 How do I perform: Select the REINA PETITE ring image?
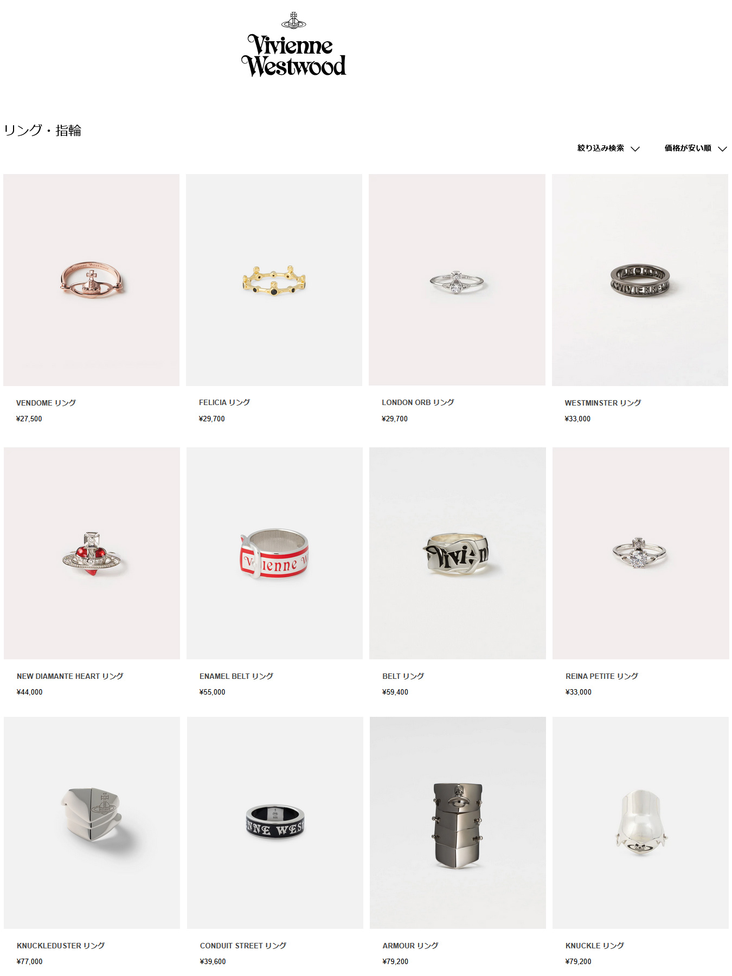pos(641,553)
